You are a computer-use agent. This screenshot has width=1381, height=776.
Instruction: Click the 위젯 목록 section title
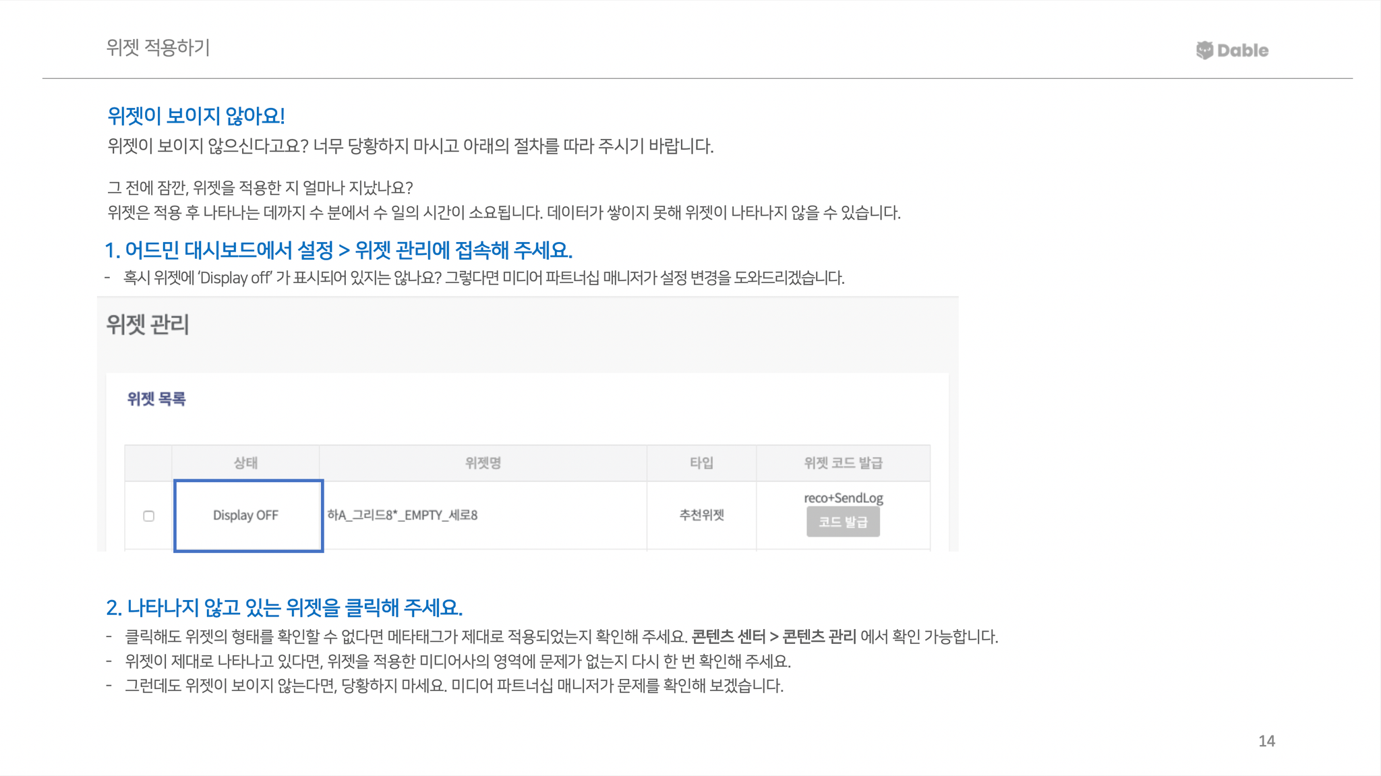156,398
